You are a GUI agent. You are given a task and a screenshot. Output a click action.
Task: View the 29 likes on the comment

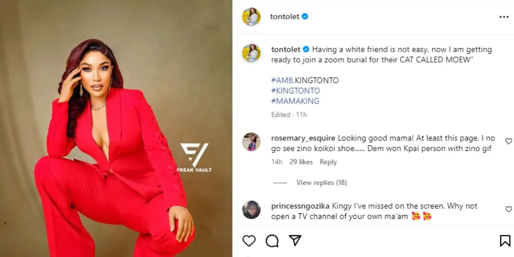pyautogui.click(x=301, y=162)
